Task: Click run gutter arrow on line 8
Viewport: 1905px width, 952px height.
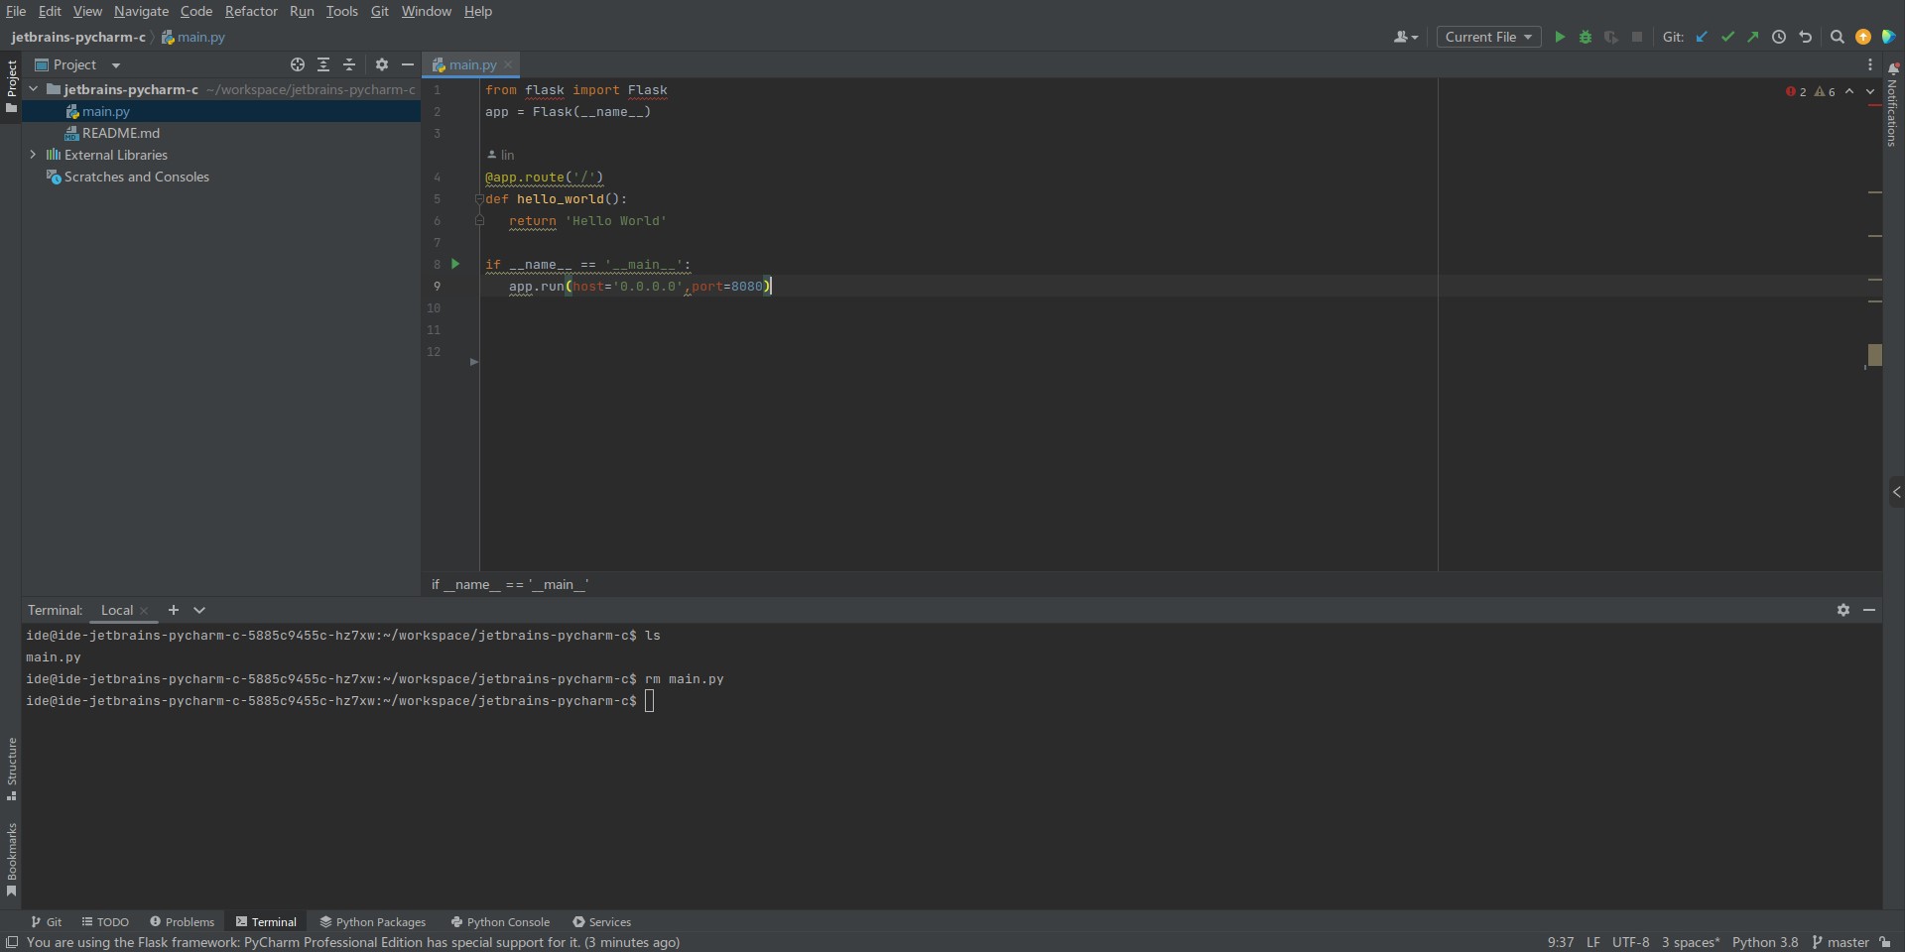Action: coord(455,264)
